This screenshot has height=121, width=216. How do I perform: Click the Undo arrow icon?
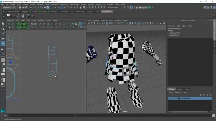[x=30, y=7]
